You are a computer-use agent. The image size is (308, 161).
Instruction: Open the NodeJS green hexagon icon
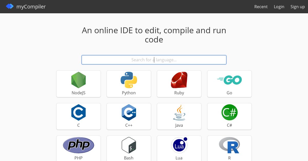pyautogui.click(x=79, y=80)
